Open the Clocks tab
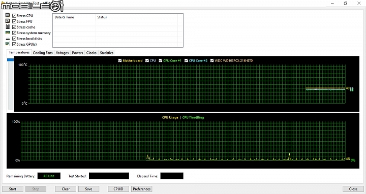Screen dimensions: 366x194 coord(91,53)
